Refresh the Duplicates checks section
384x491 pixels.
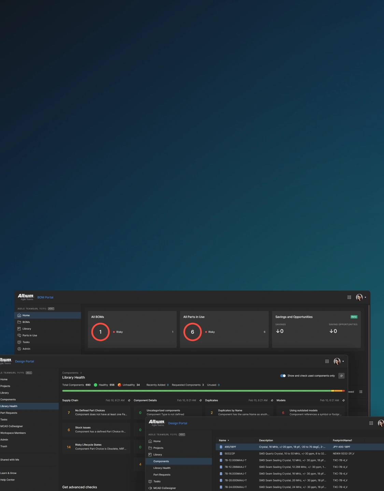pyautogui.click(x=272, y=400)
